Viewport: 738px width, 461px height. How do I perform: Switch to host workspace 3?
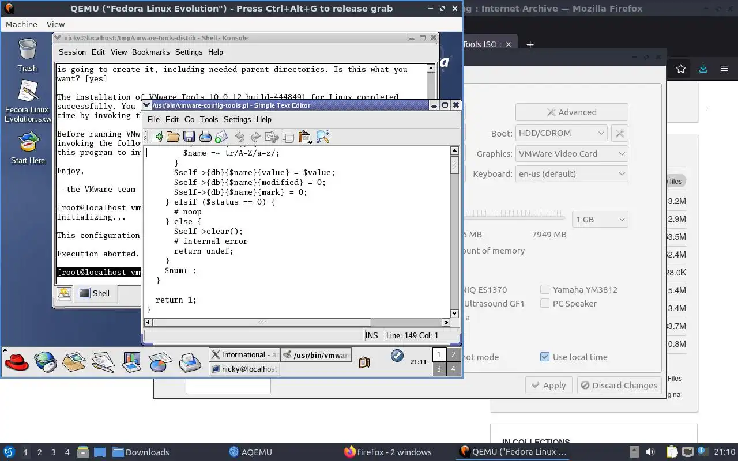click(53, 452)
